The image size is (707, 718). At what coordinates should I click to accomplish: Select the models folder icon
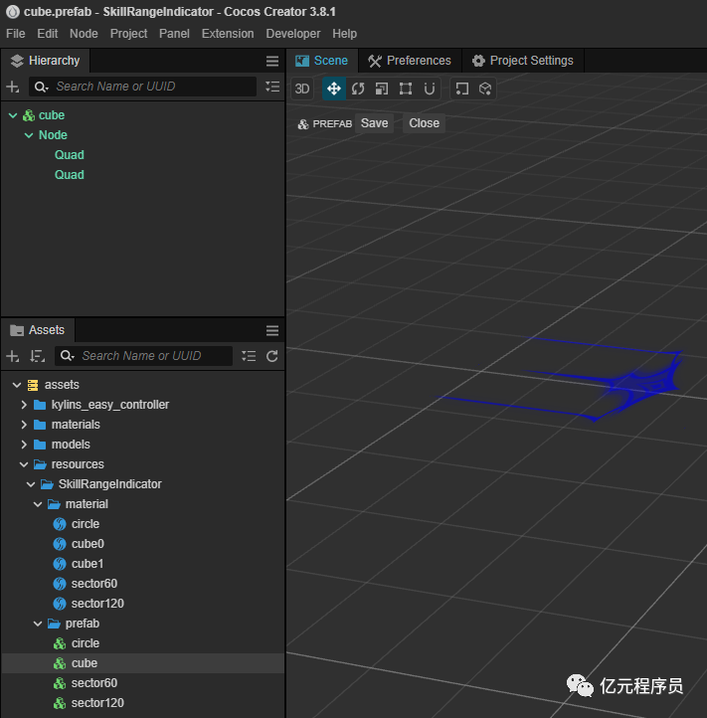(x=41, y=445)
